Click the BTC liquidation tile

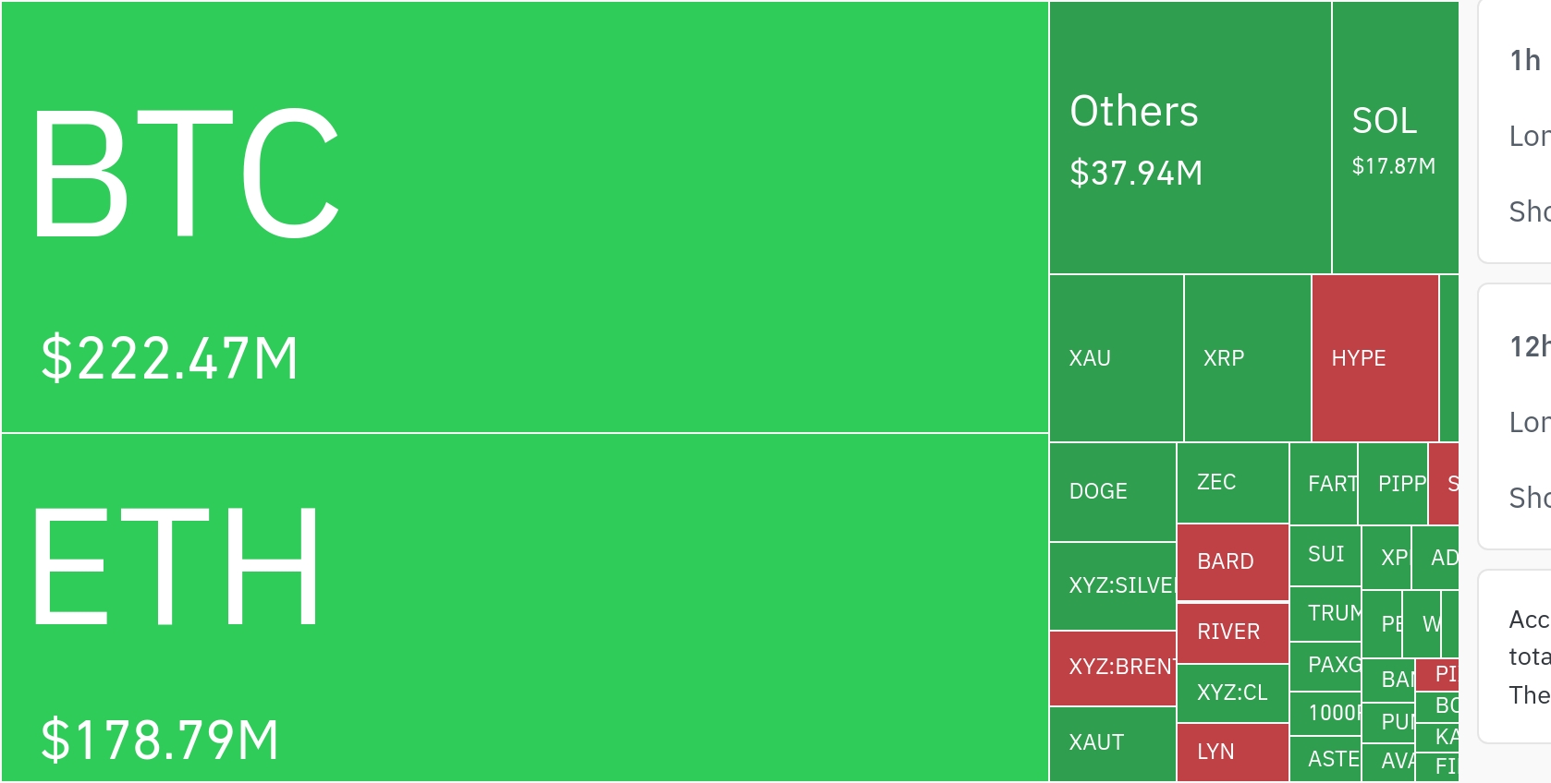pos(524,217)
